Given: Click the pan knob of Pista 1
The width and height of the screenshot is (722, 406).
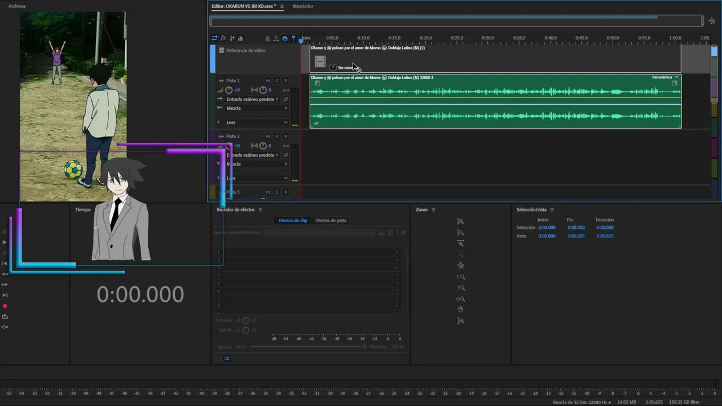Looking at the screenshot, I should [263, 90].
